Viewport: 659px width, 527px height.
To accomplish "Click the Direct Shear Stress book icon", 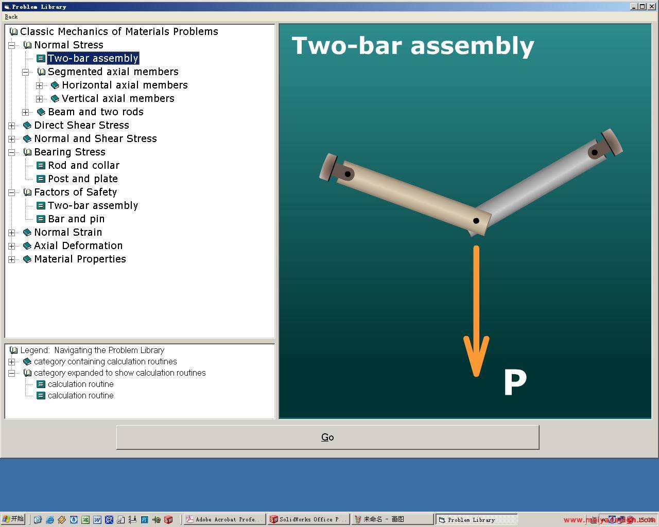I will click(27, 126).
